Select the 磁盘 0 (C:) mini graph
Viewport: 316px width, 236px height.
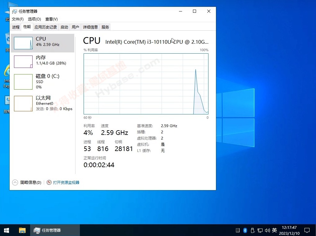pyautogui.click(x=23, y=82)
